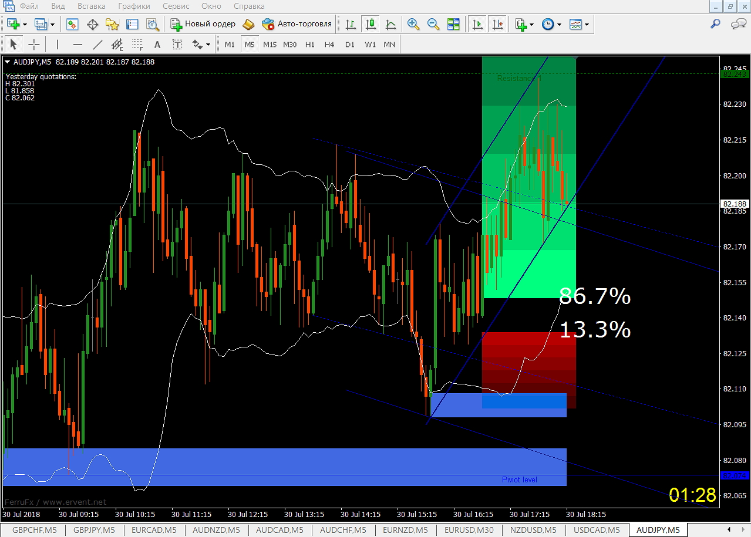Show the Terminal panel icon
The image size is (751, 537).
[133, 24]
